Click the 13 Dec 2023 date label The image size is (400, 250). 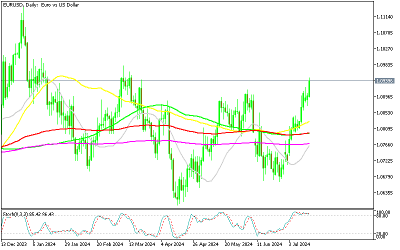click(x=13, y=245)
